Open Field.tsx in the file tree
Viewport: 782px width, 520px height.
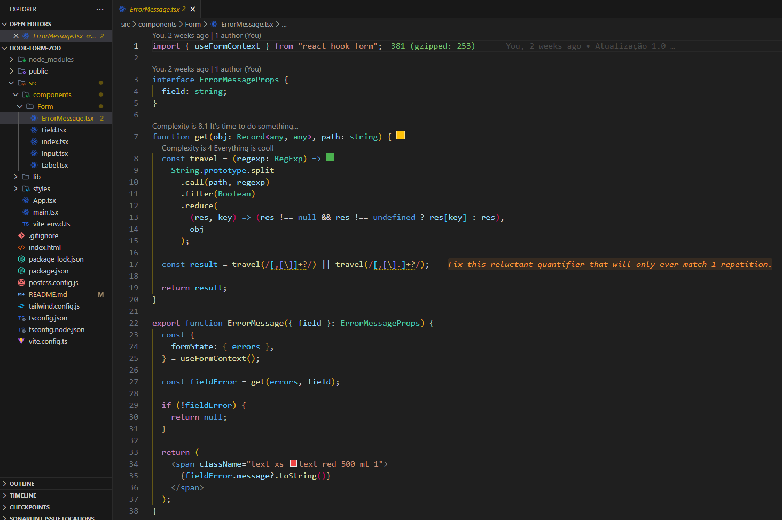pos(54,130)
